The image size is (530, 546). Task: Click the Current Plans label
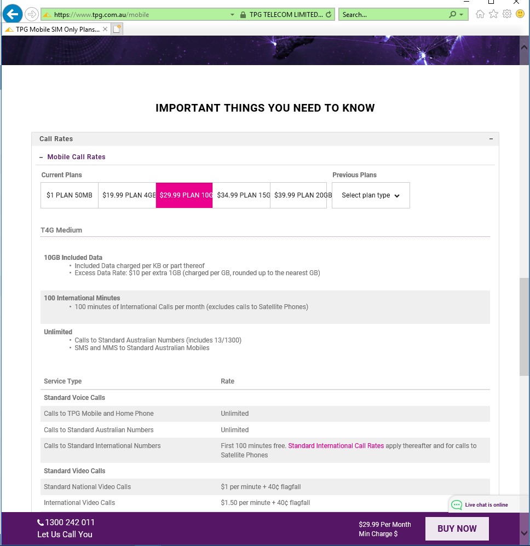(x=62, y=175)
